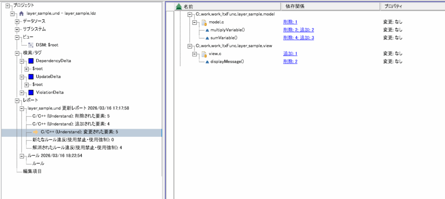Click the blue swatch next to DependencyDelta
The width and height of the screenshot is (445, 199).
[x=30, y=61]
